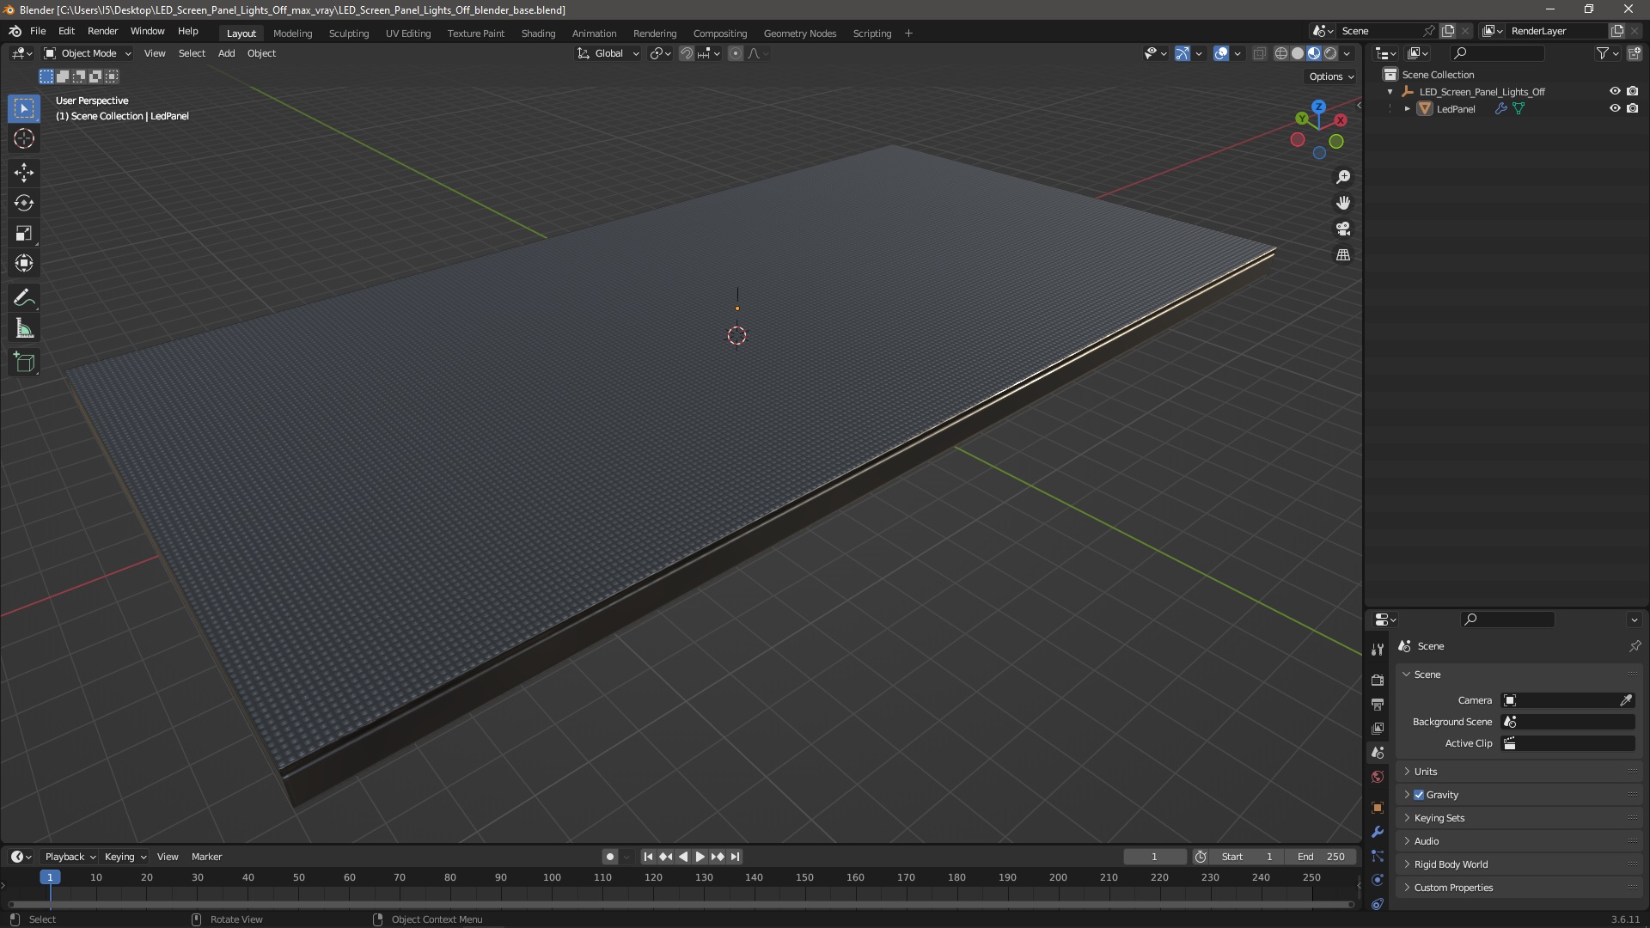The image size is (1650, 928).
Task: Select the Transform tool
Action: (24, 263)
